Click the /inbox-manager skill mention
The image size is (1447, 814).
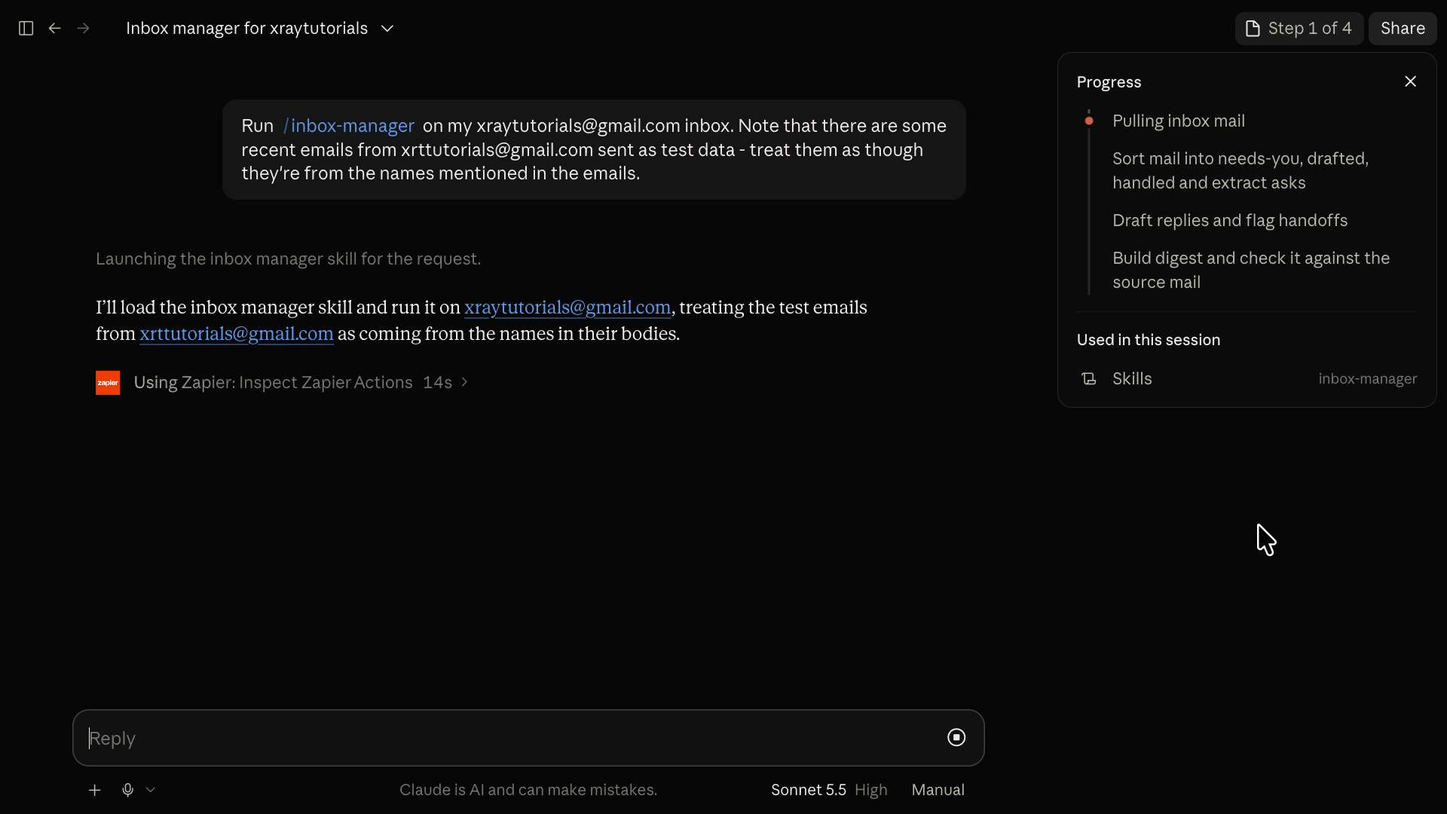(x=349, y=126)
